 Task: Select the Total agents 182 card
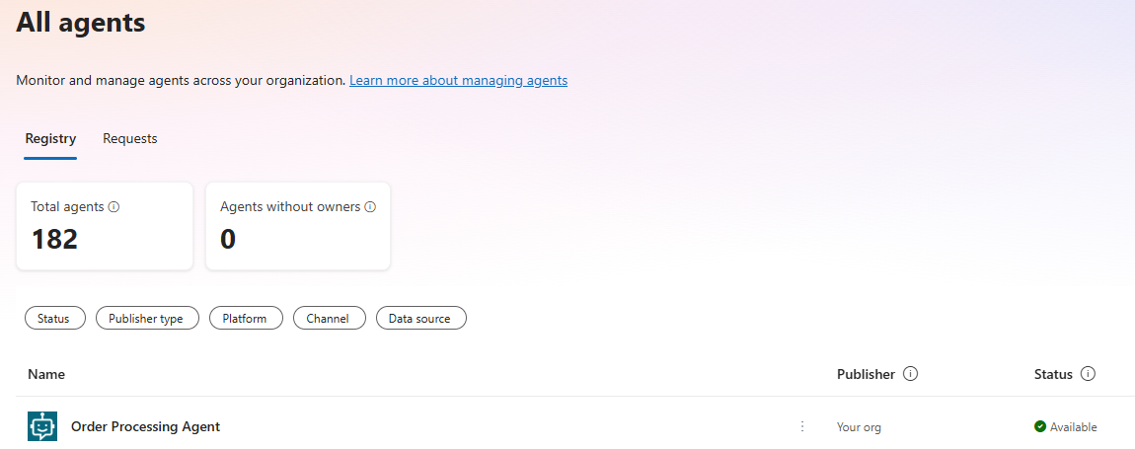105,226
